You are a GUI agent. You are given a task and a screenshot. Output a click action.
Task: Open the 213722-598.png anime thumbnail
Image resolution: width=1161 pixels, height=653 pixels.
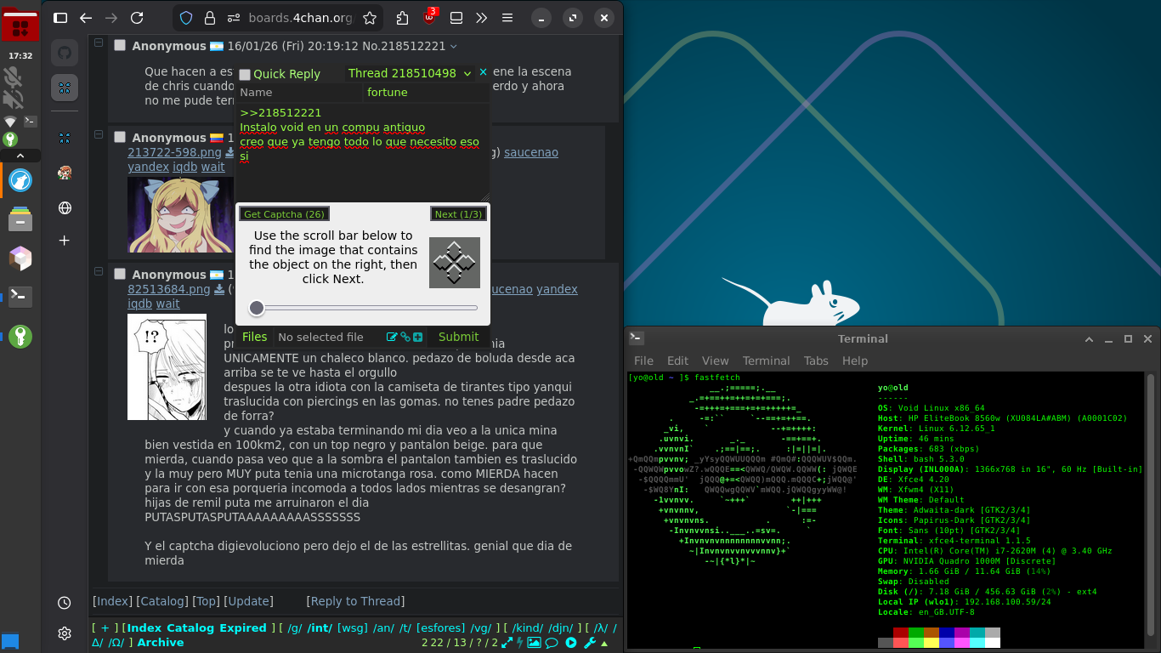[x=180, y=214]
